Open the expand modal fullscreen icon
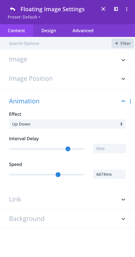 (x=103, y=9)
